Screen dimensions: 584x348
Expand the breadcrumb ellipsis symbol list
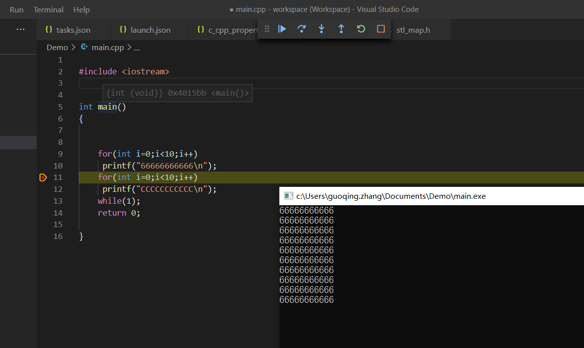(x=137, y=48)
